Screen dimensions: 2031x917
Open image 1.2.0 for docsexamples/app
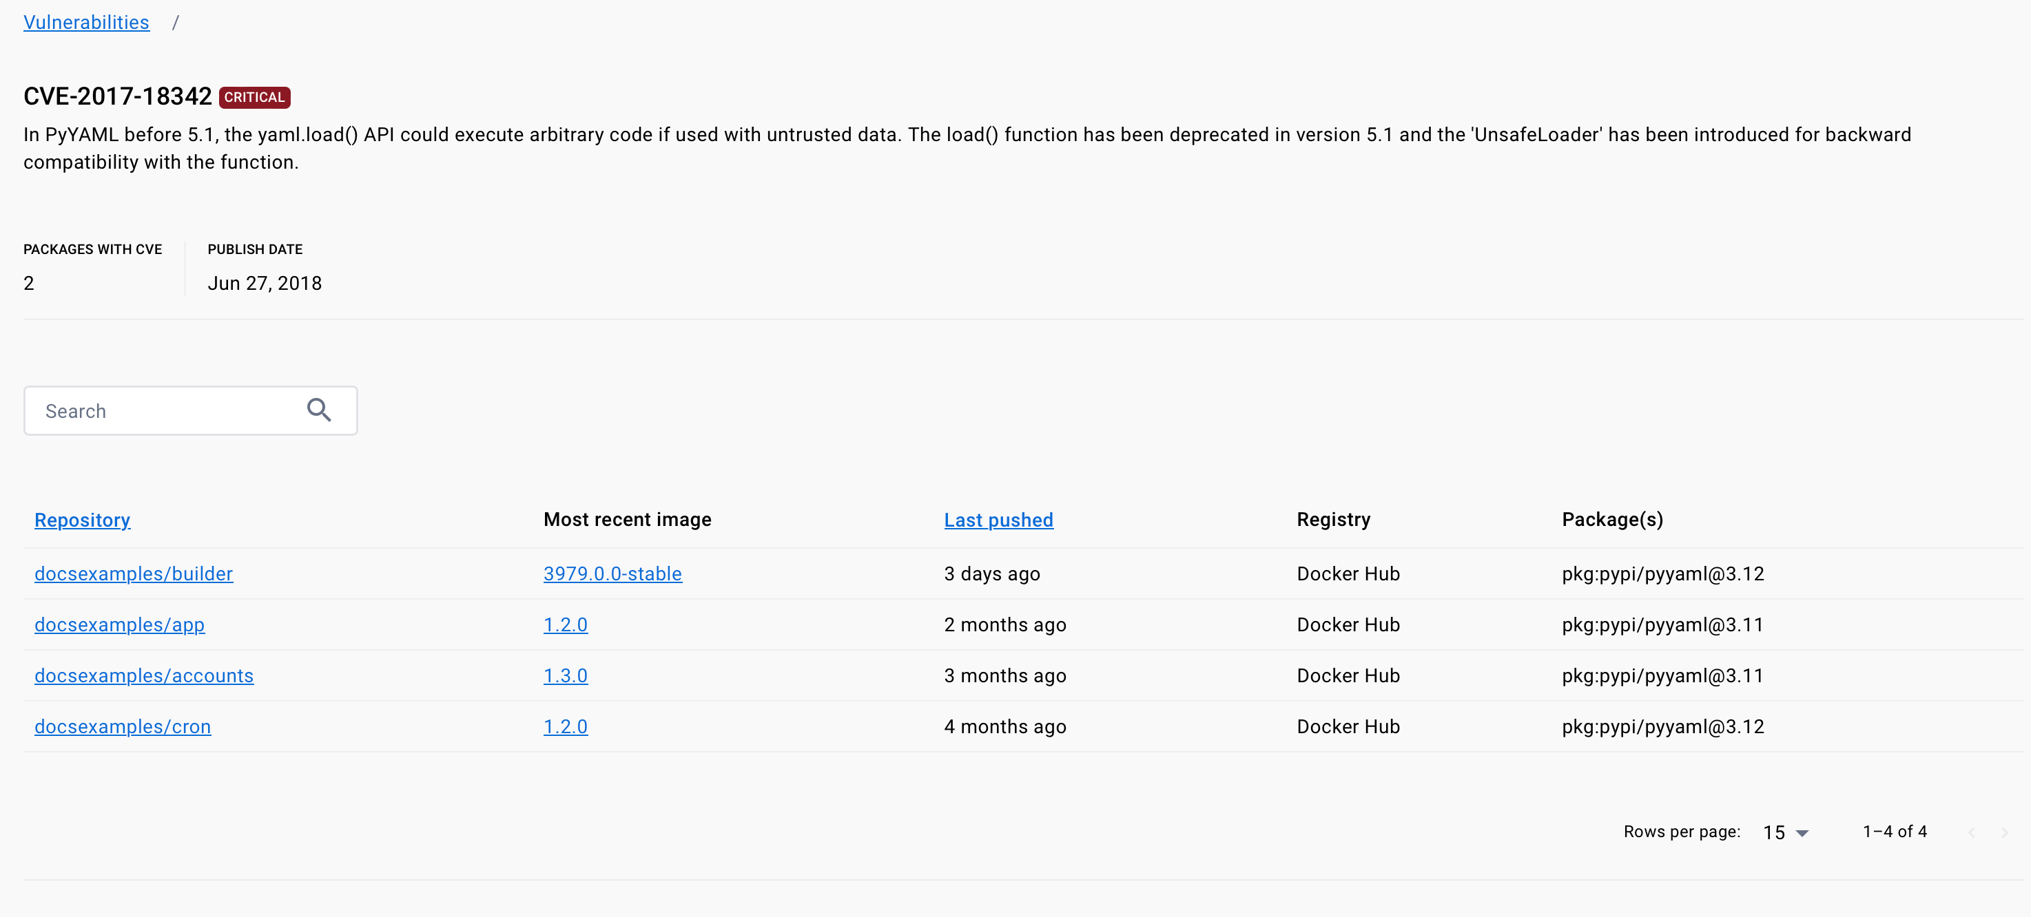point(566,624)
